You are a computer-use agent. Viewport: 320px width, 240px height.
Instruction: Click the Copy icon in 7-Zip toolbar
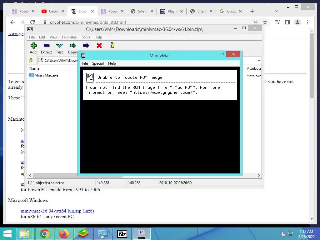(72, 46)
